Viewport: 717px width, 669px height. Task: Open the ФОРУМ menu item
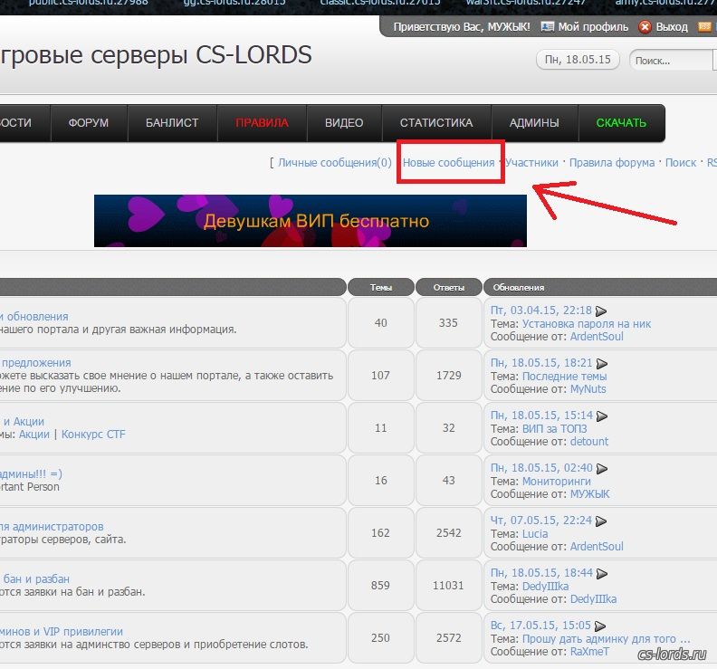coord(89,123)
